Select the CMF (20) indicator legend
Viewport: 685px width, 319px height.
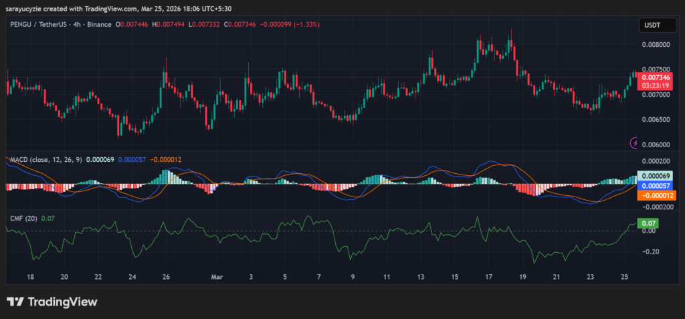tap(23, 218)
